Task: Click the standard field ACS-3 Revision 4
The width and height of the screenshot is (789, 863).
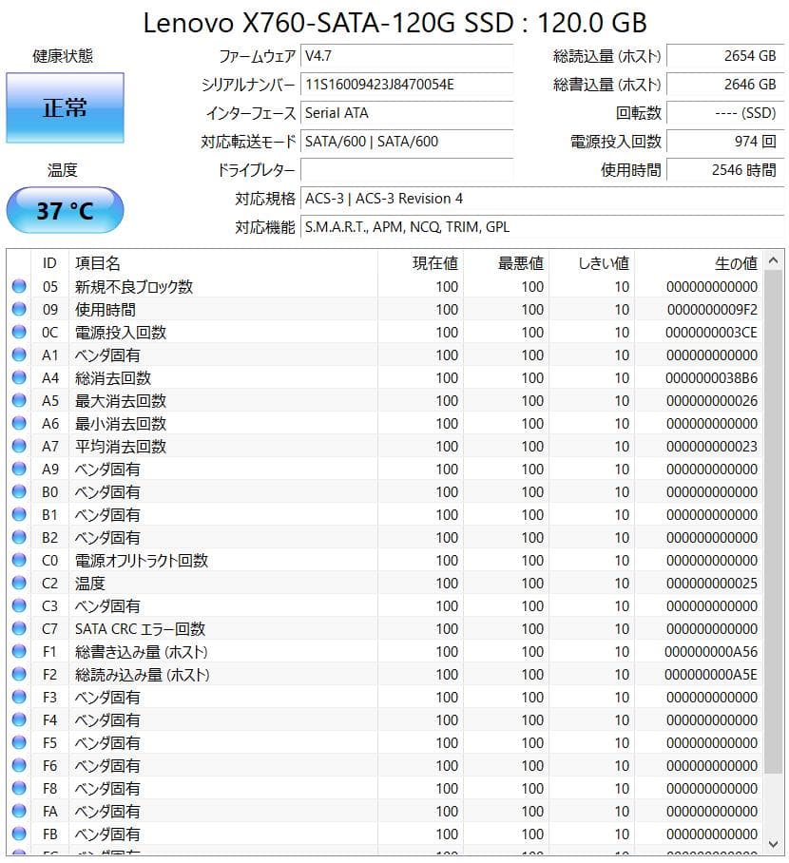Action: (x=542, y=199)
